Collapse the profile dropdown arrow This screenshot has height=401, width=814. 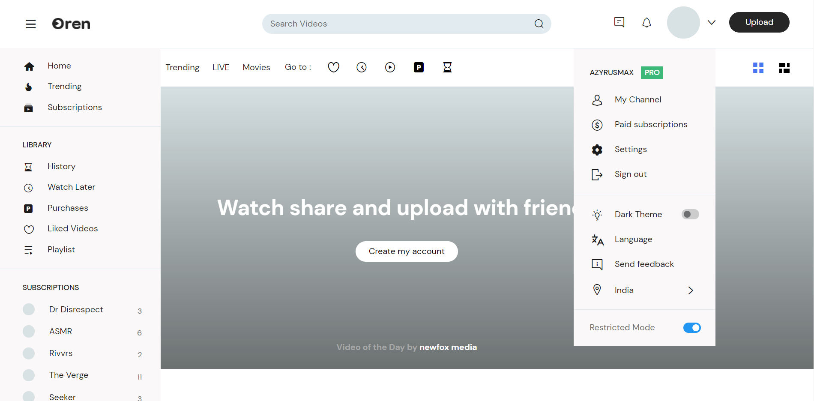point(711,23)
